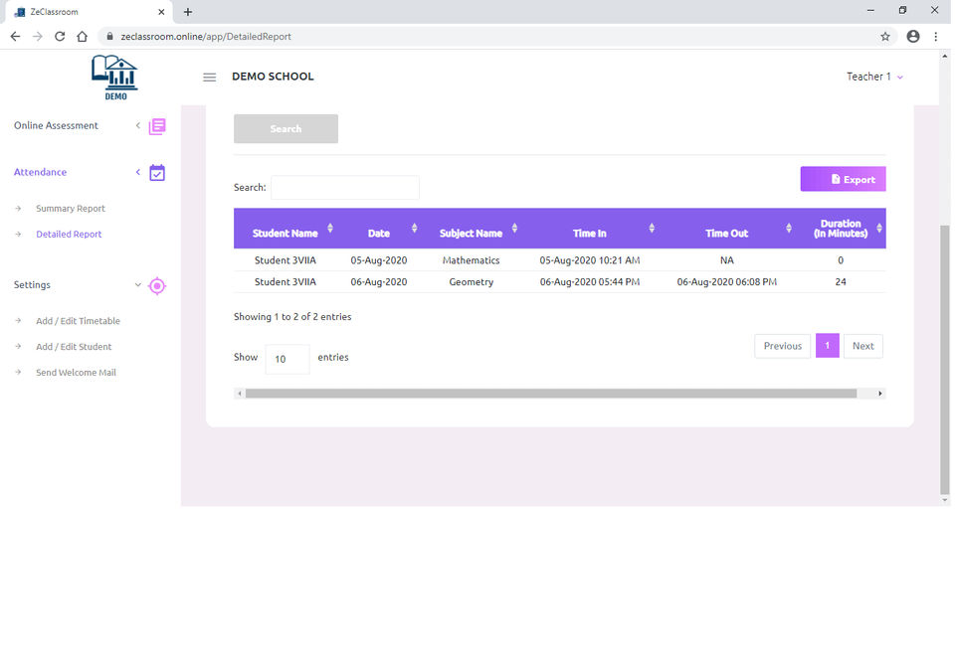
Task: Change the Show entries count field
Action: click(287, 359)
